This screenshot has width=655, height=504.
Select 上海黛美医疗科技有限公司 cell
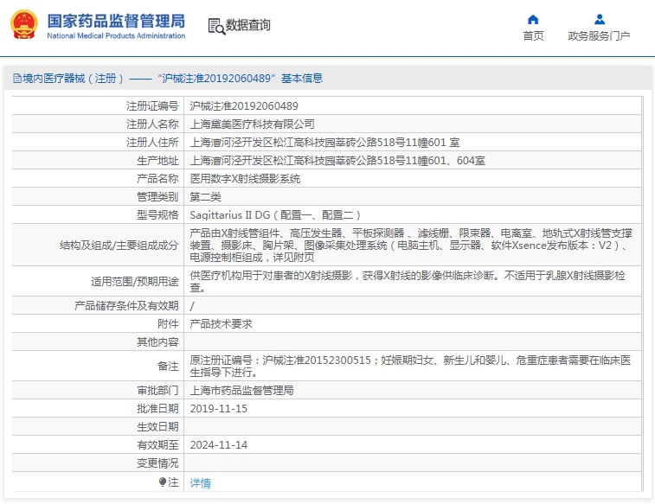pos(253,124)
